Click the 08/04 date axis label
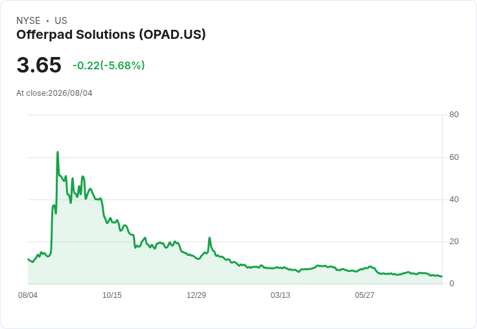Viewport: 477px width, 329px height. [x=28, y=295]
